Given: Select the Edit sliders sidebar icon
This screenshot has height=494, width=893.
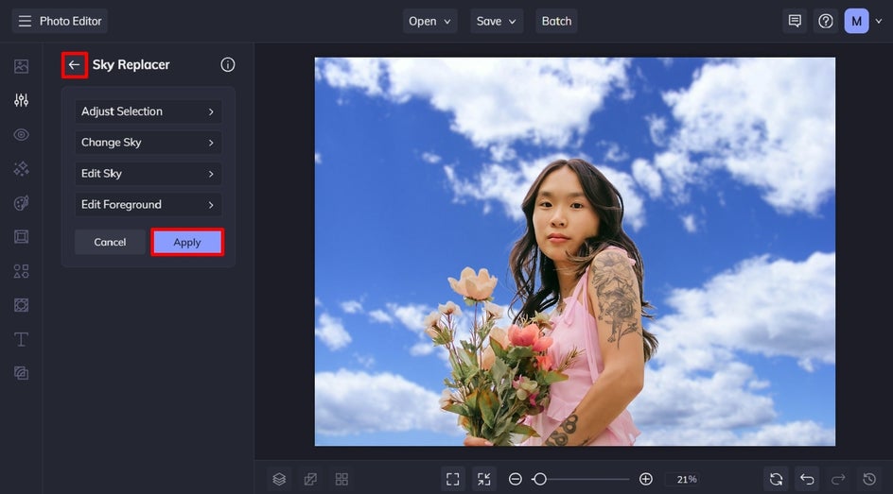Looking at the screenshot, I should [x=21, y=101].
